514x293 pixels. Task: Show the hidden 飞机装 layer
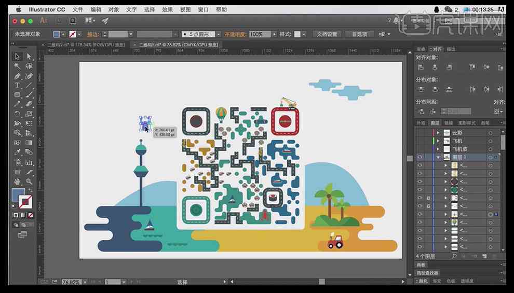point(420,149)
